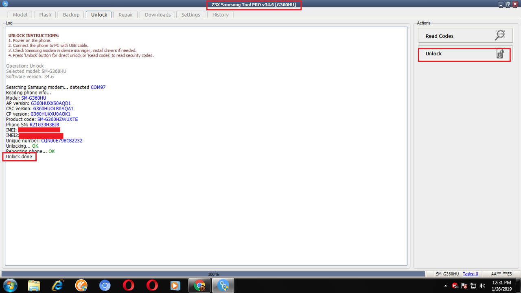Click the 'Operation: Unlock' log line

(25, 66)
